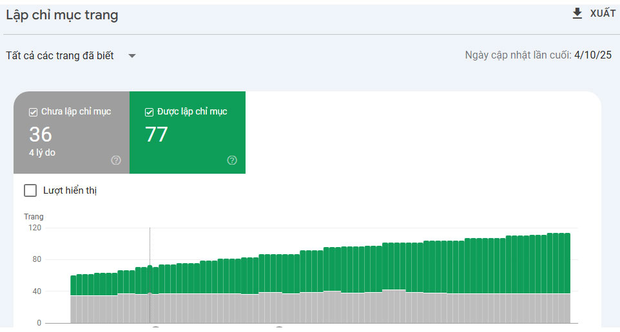Uncheck the Được lập chỉ mục checkbox
This screenshot has height=332, width=620.
click(x=150, y=112)
